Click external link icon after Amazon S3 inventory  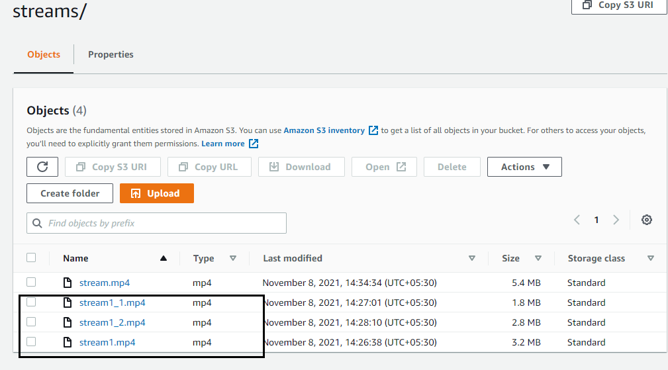point(373,130)
